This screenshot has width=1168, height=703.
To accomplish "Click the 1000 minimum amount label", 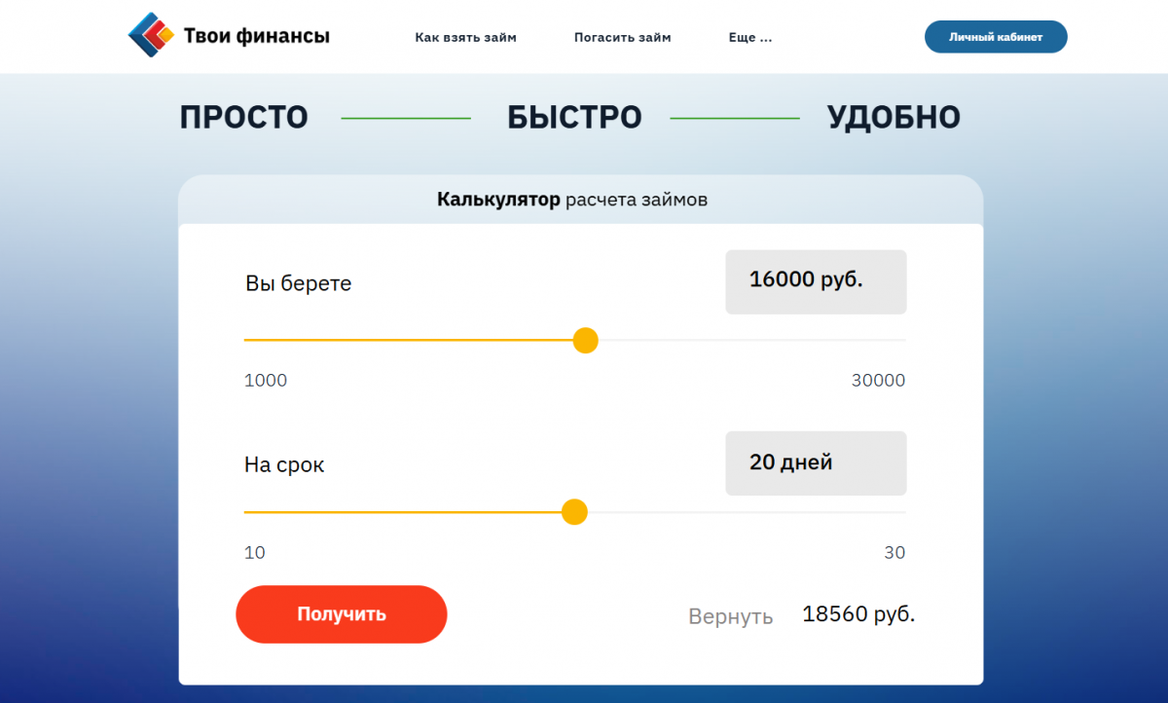I will 266,381.
